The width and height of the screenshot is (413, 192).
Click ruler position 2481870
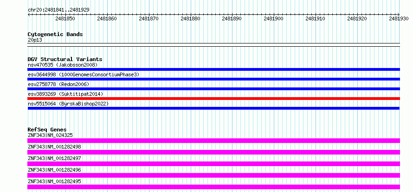(x=148, y=19)
